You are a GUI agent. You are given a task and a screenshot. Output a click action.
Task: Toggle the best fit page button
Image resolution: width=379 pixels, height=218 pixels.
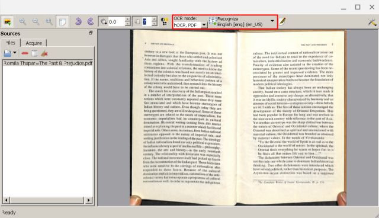click(62, 22)
